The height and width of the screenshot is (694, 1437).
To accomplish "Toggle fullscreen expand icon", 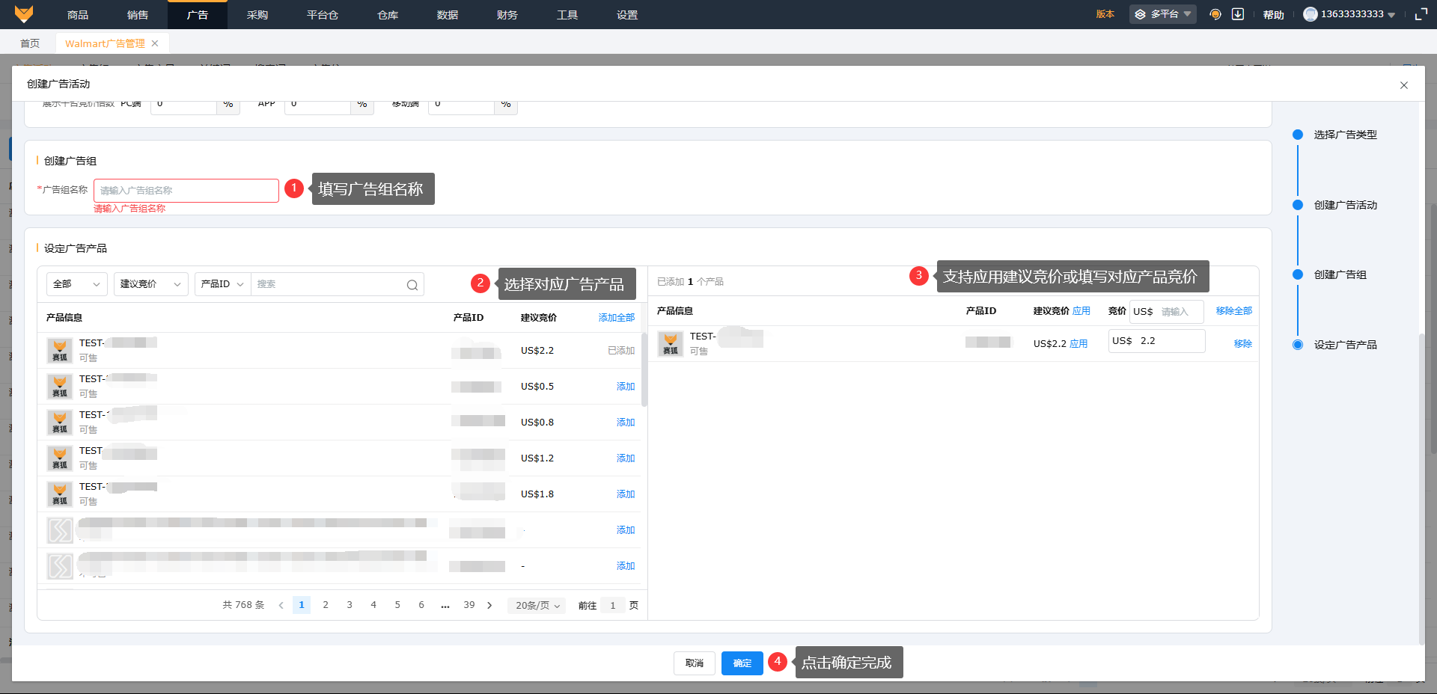I will click(1421, 14).
